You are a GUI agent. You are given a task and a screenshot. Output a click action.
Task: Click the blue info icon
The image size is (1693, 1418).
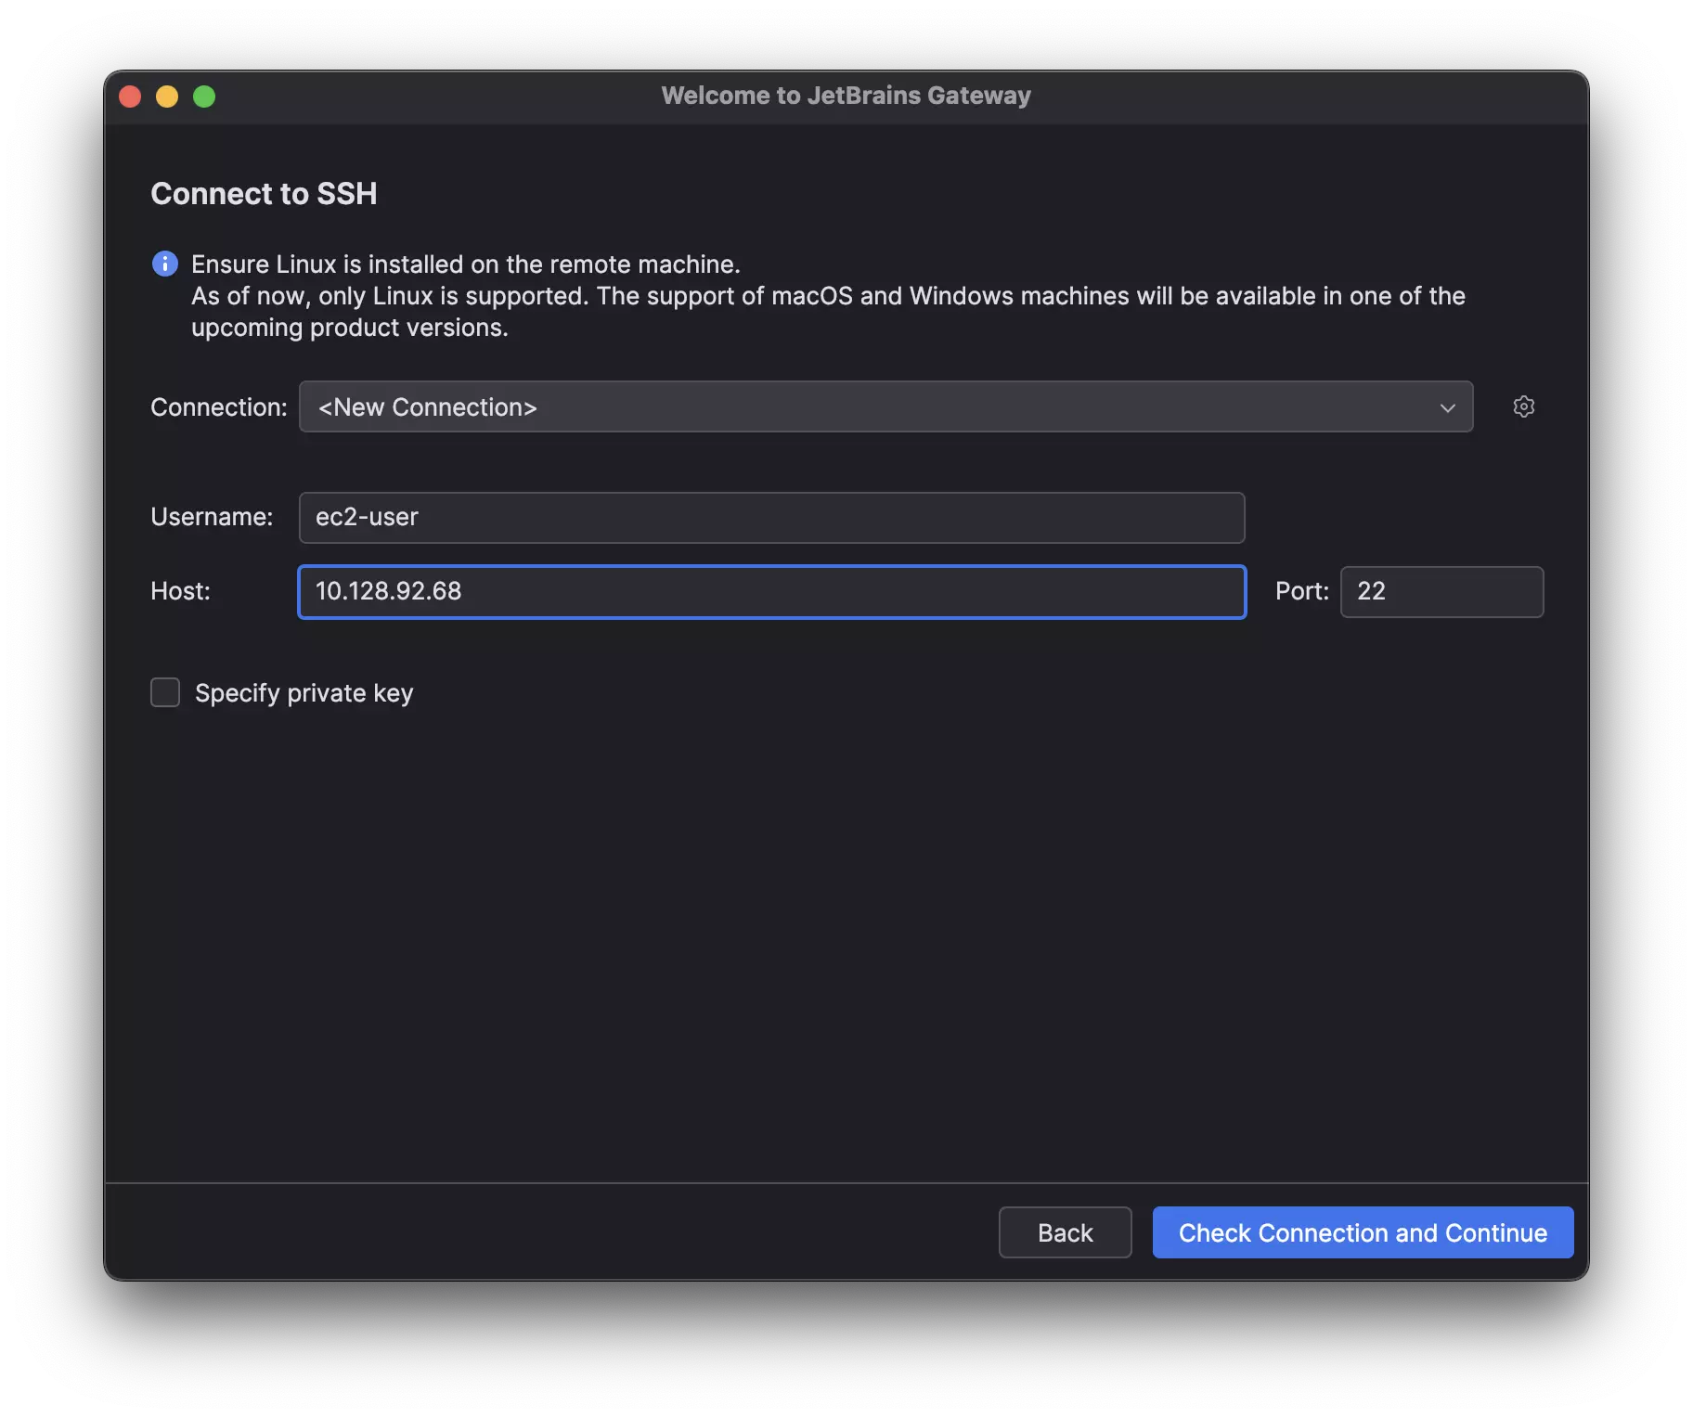(x=165, y=264)
